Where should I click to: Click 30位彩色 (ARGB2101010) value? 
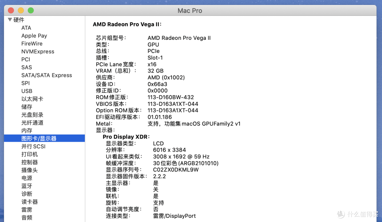186,163
